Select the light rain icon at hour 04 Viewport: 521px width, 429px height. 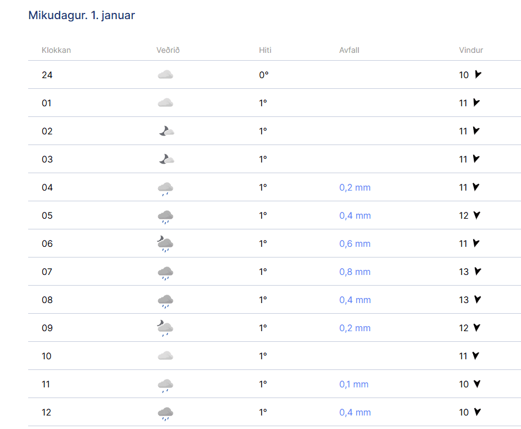pyautogui.click(x=165, y=188)
